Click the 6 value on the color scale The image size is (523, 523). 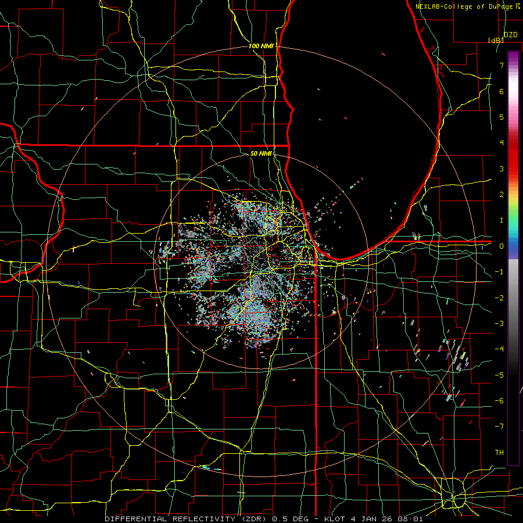501,91
